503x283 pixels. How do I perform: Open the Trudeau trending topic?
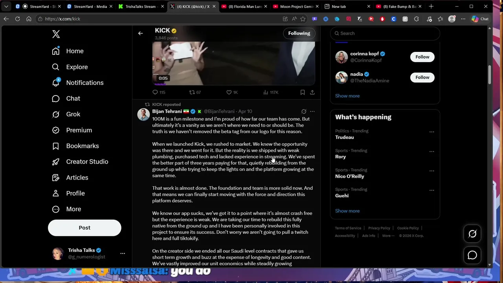tap(344, 137)
